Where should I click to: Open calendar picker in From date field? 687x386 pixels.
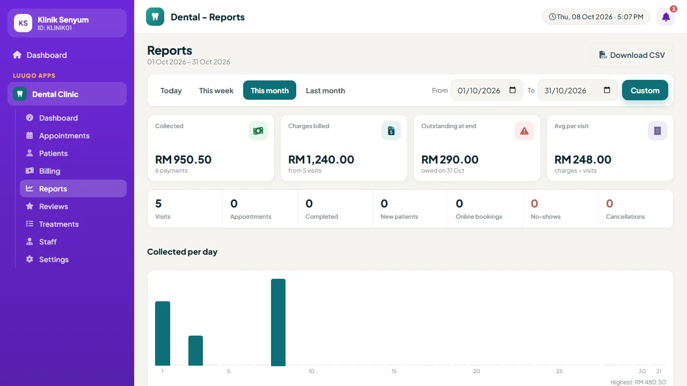(x=513, y=90)
